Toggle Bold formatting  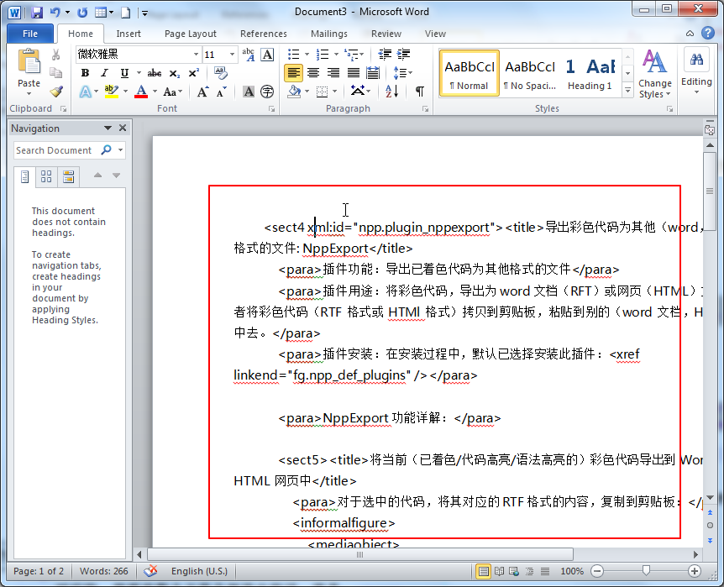(x=85, y=73)
